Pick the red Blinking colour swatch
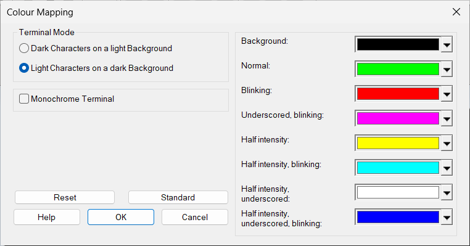This screenshot has height=246, width=470. point(398,94)
